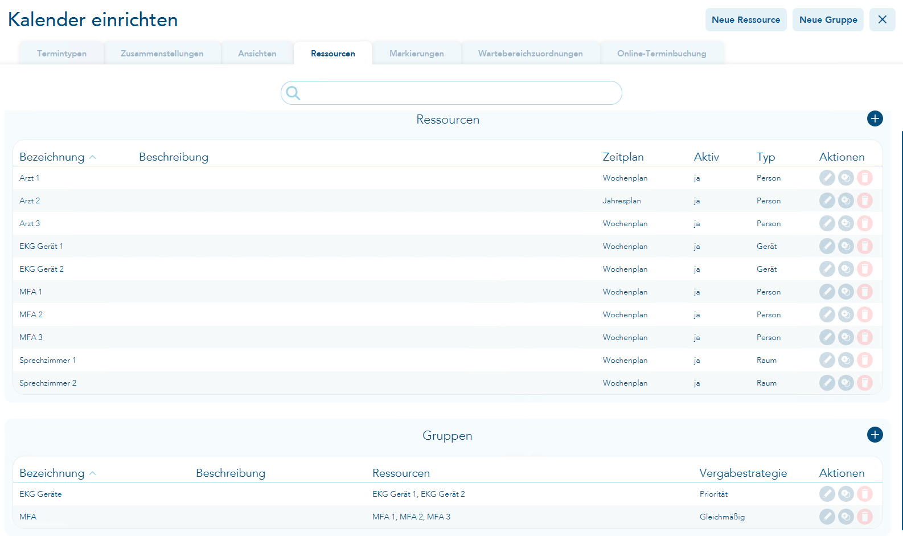Delete the MFA group row
This screenshot has width=903, height=536.
865,517
